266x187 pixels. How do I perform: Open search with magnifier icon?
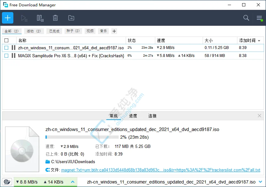(246, 18)
